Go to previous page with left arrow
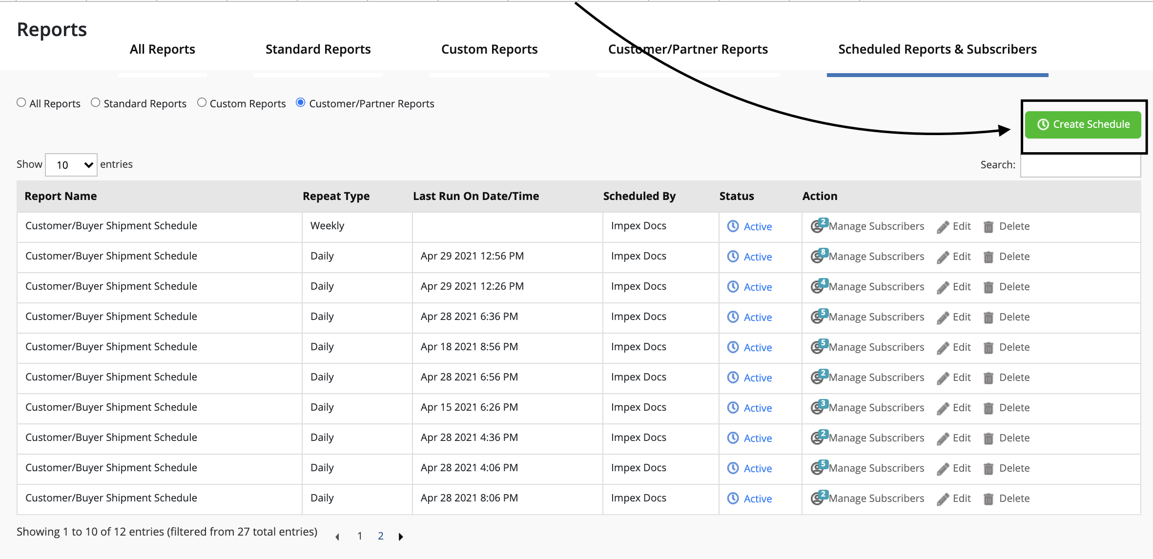This screenshot has width=1153, height=559. (337, 537)
